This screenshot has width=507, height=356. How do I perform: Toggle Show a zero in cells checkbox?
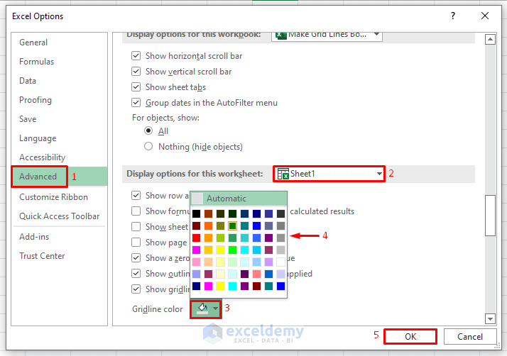pyautogui.click(x=136, y=258)
